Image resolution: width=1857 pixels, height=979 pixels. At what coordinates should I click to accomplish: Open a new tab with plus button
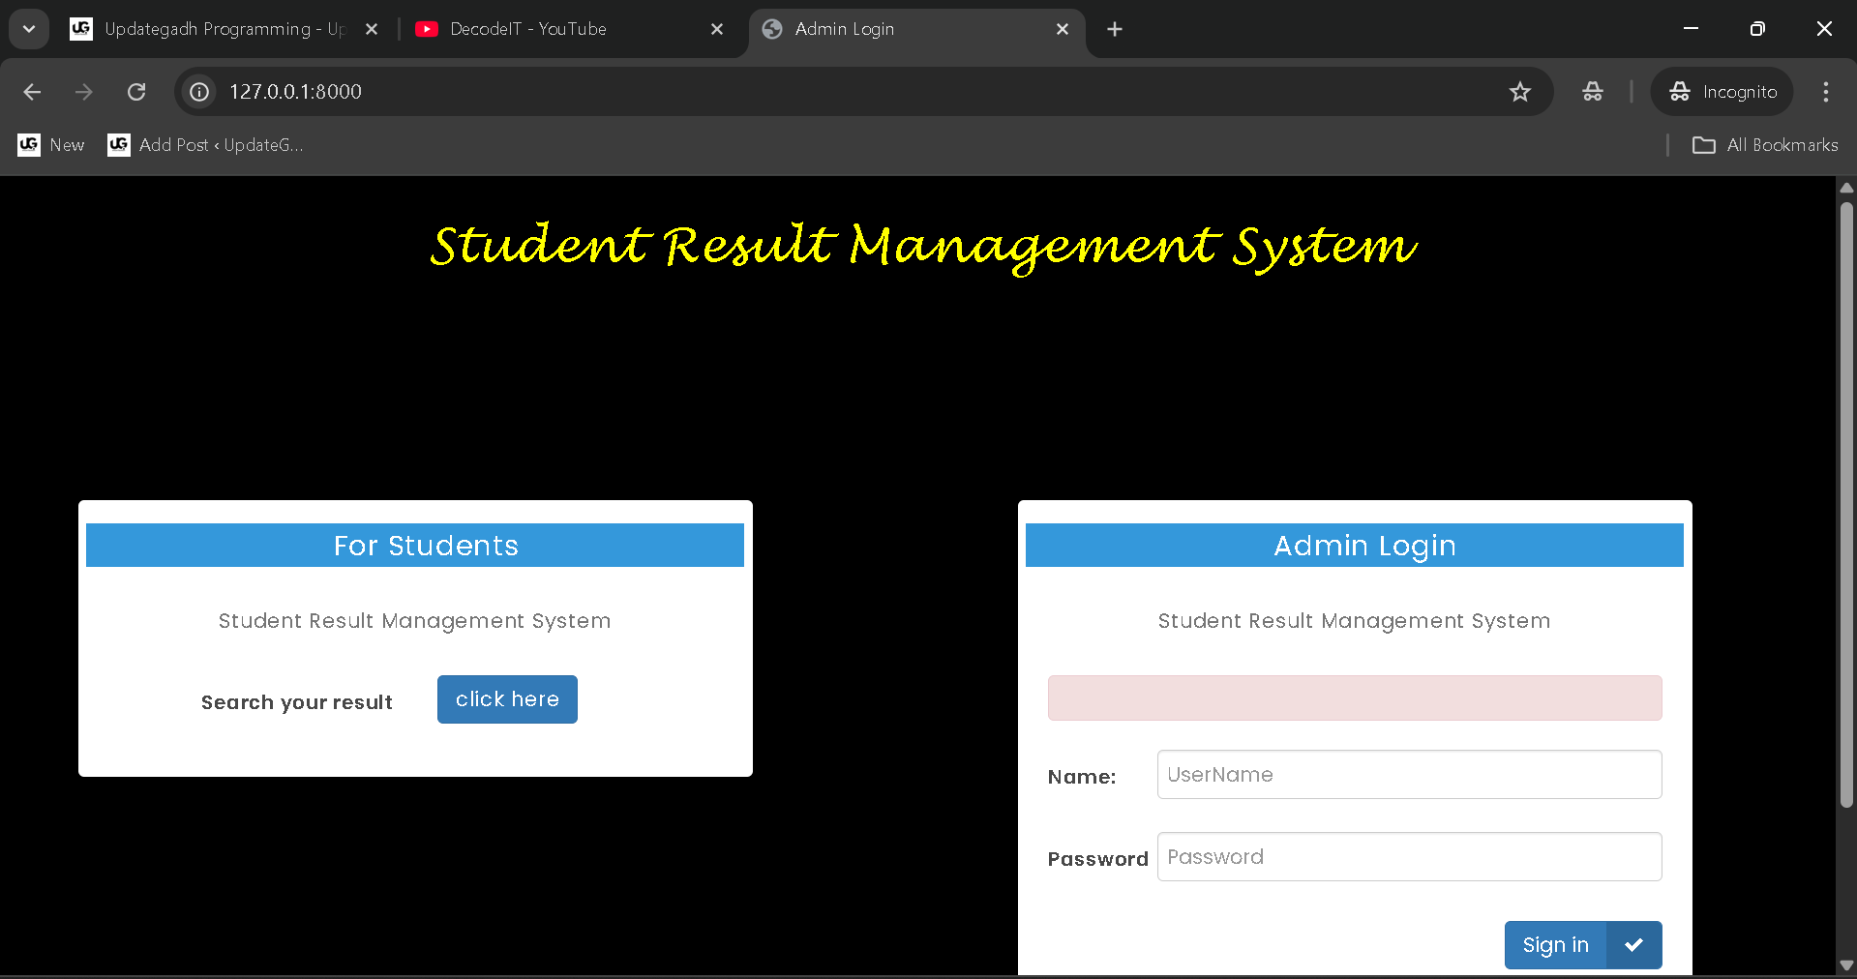[1115, 29]
